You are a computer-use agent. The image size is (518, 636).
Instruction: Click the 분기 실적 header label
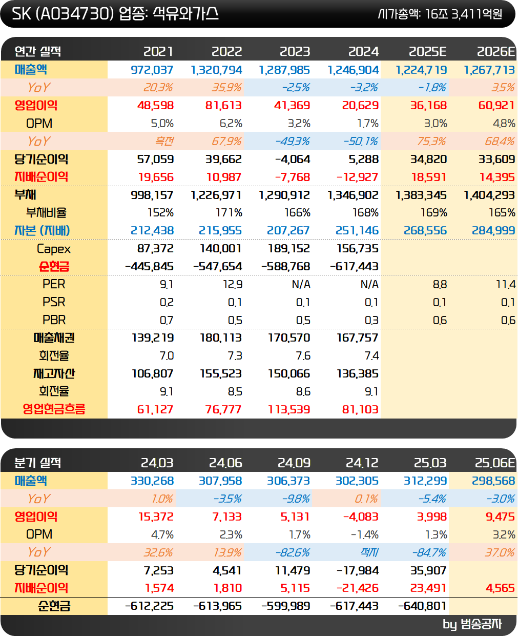coord(37,463)
